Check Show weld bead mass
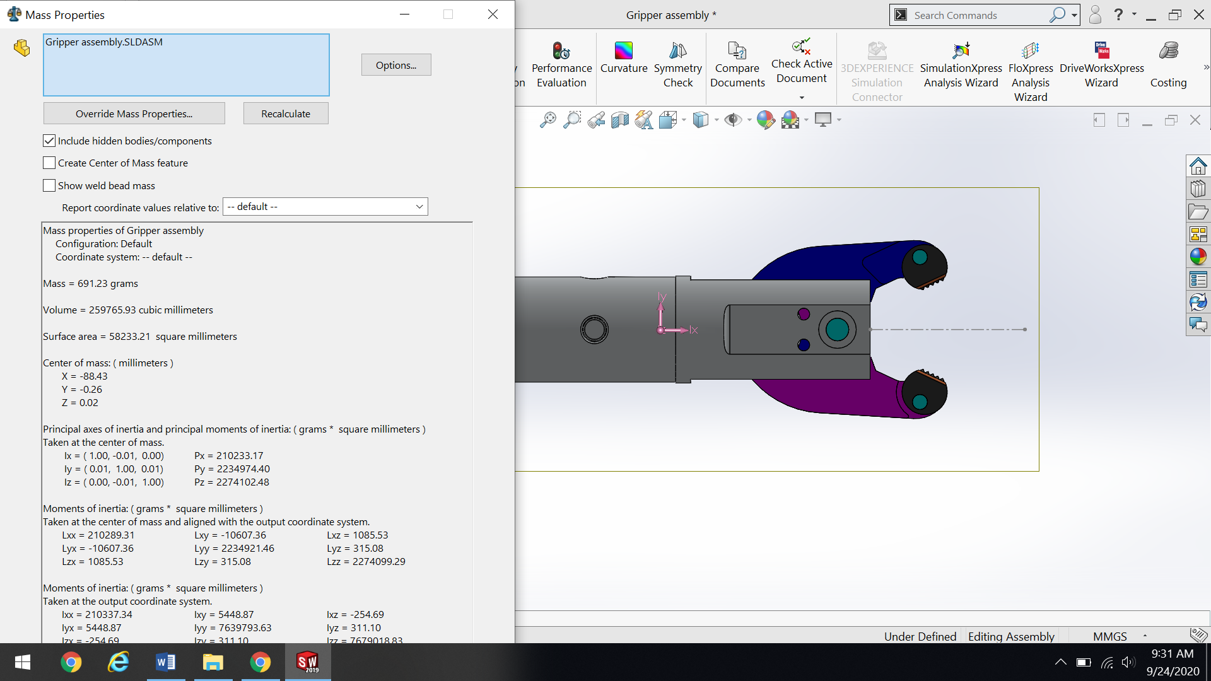The image size is (1211, 681). tap(49, 185)
